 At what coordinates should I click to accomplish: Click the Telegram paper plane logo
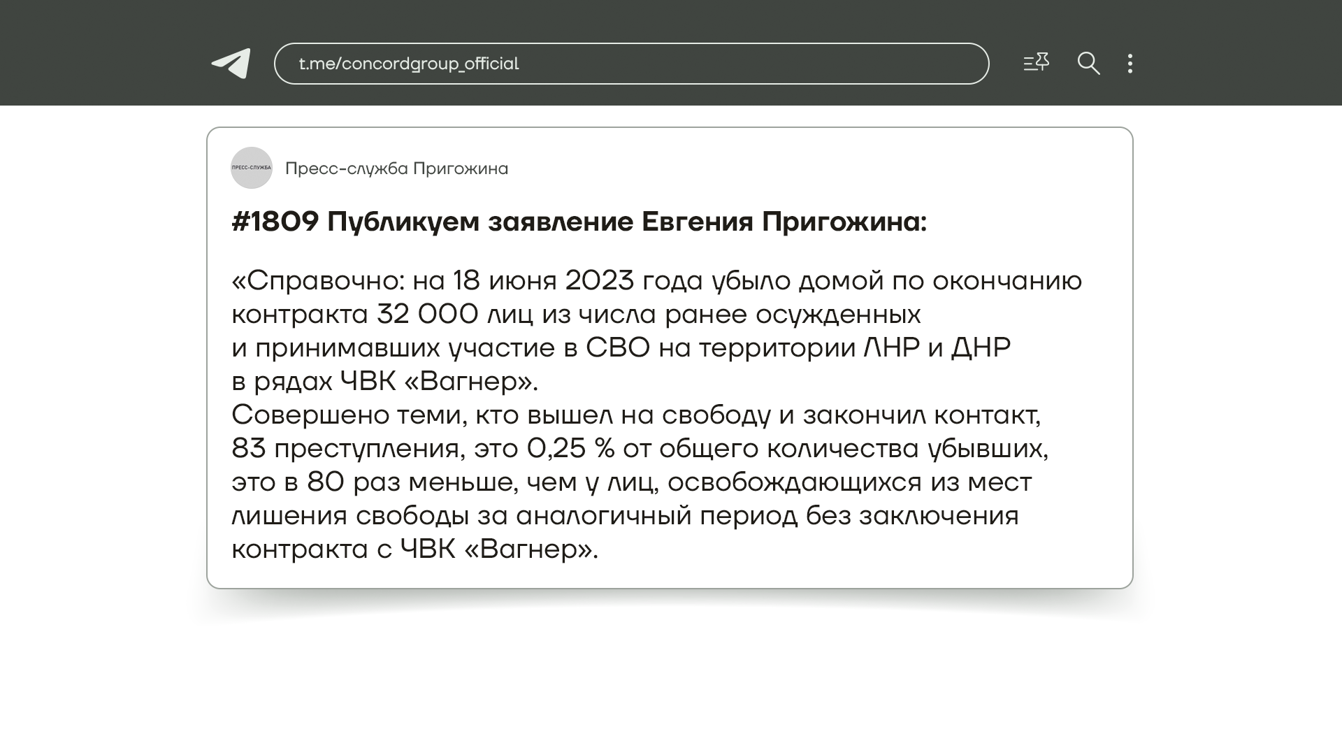click(x=231, y=64)
